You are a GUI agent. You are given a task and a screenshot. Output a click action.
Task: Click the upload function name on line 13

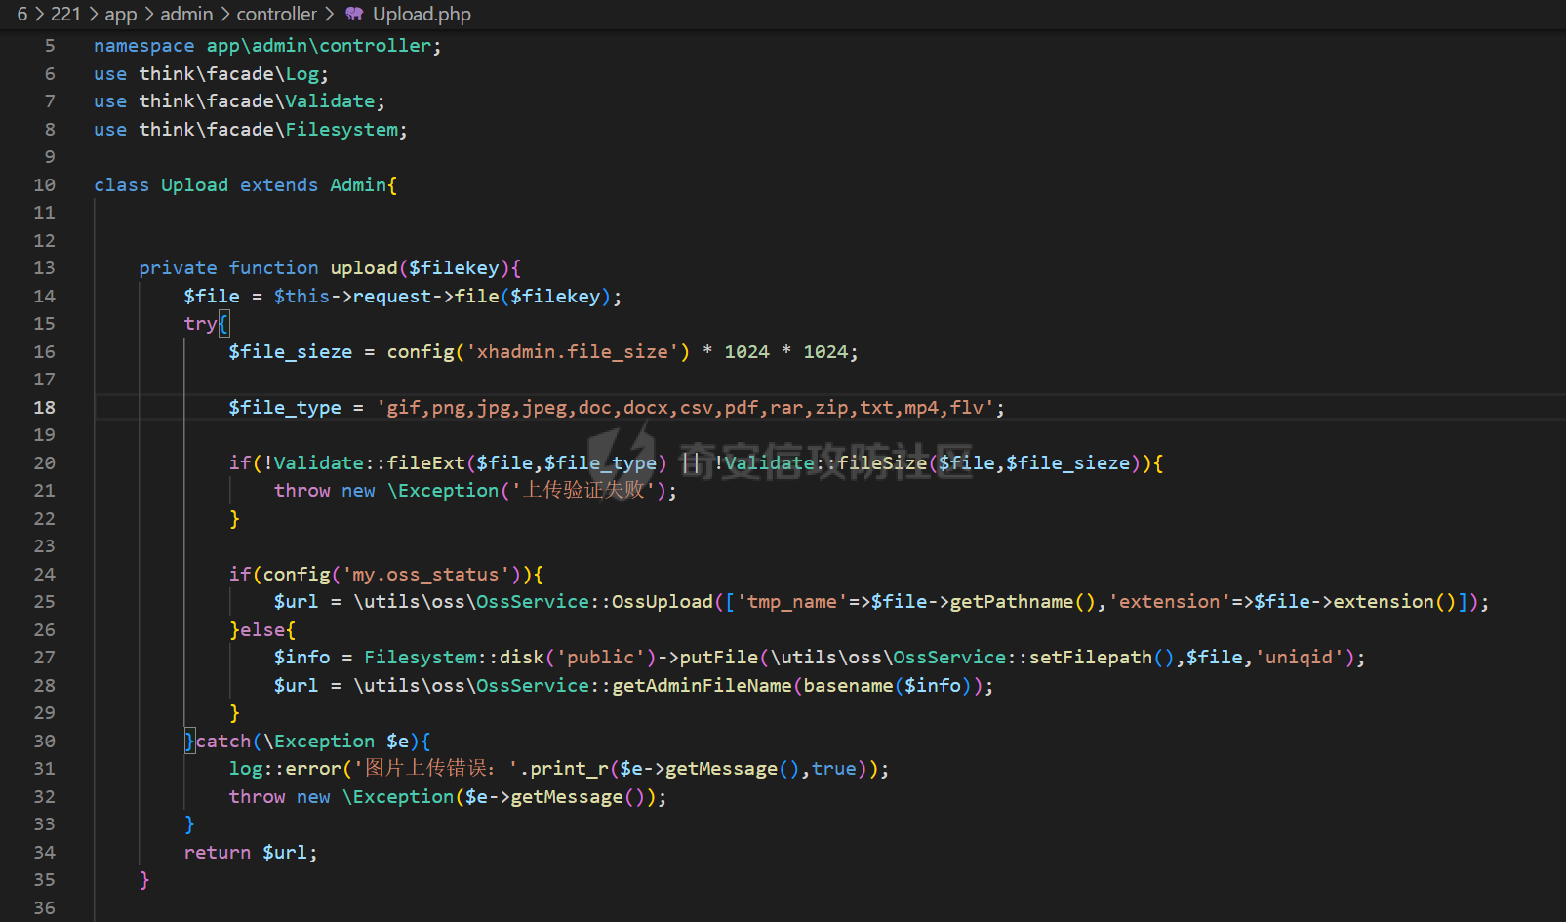(364, 268)
